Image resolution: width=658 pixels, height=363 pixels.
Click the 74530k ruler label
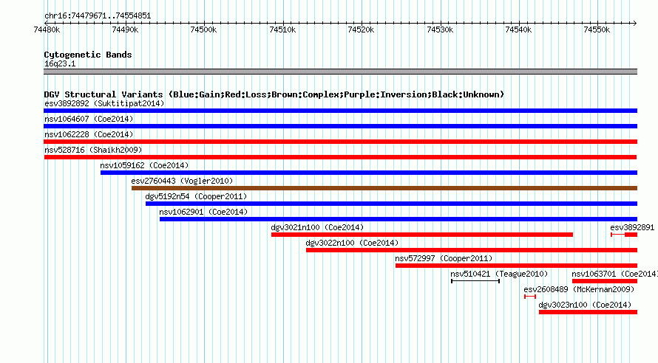440,30
